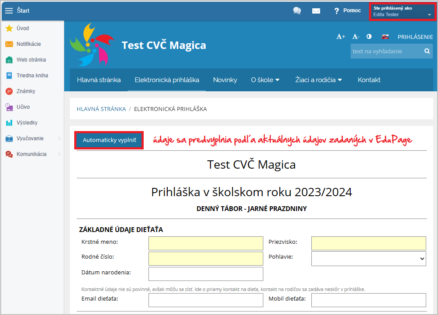Toggle high contrast mode icon
The height and width of the screenshot is (315, 438).
click(x=369, y=37)
